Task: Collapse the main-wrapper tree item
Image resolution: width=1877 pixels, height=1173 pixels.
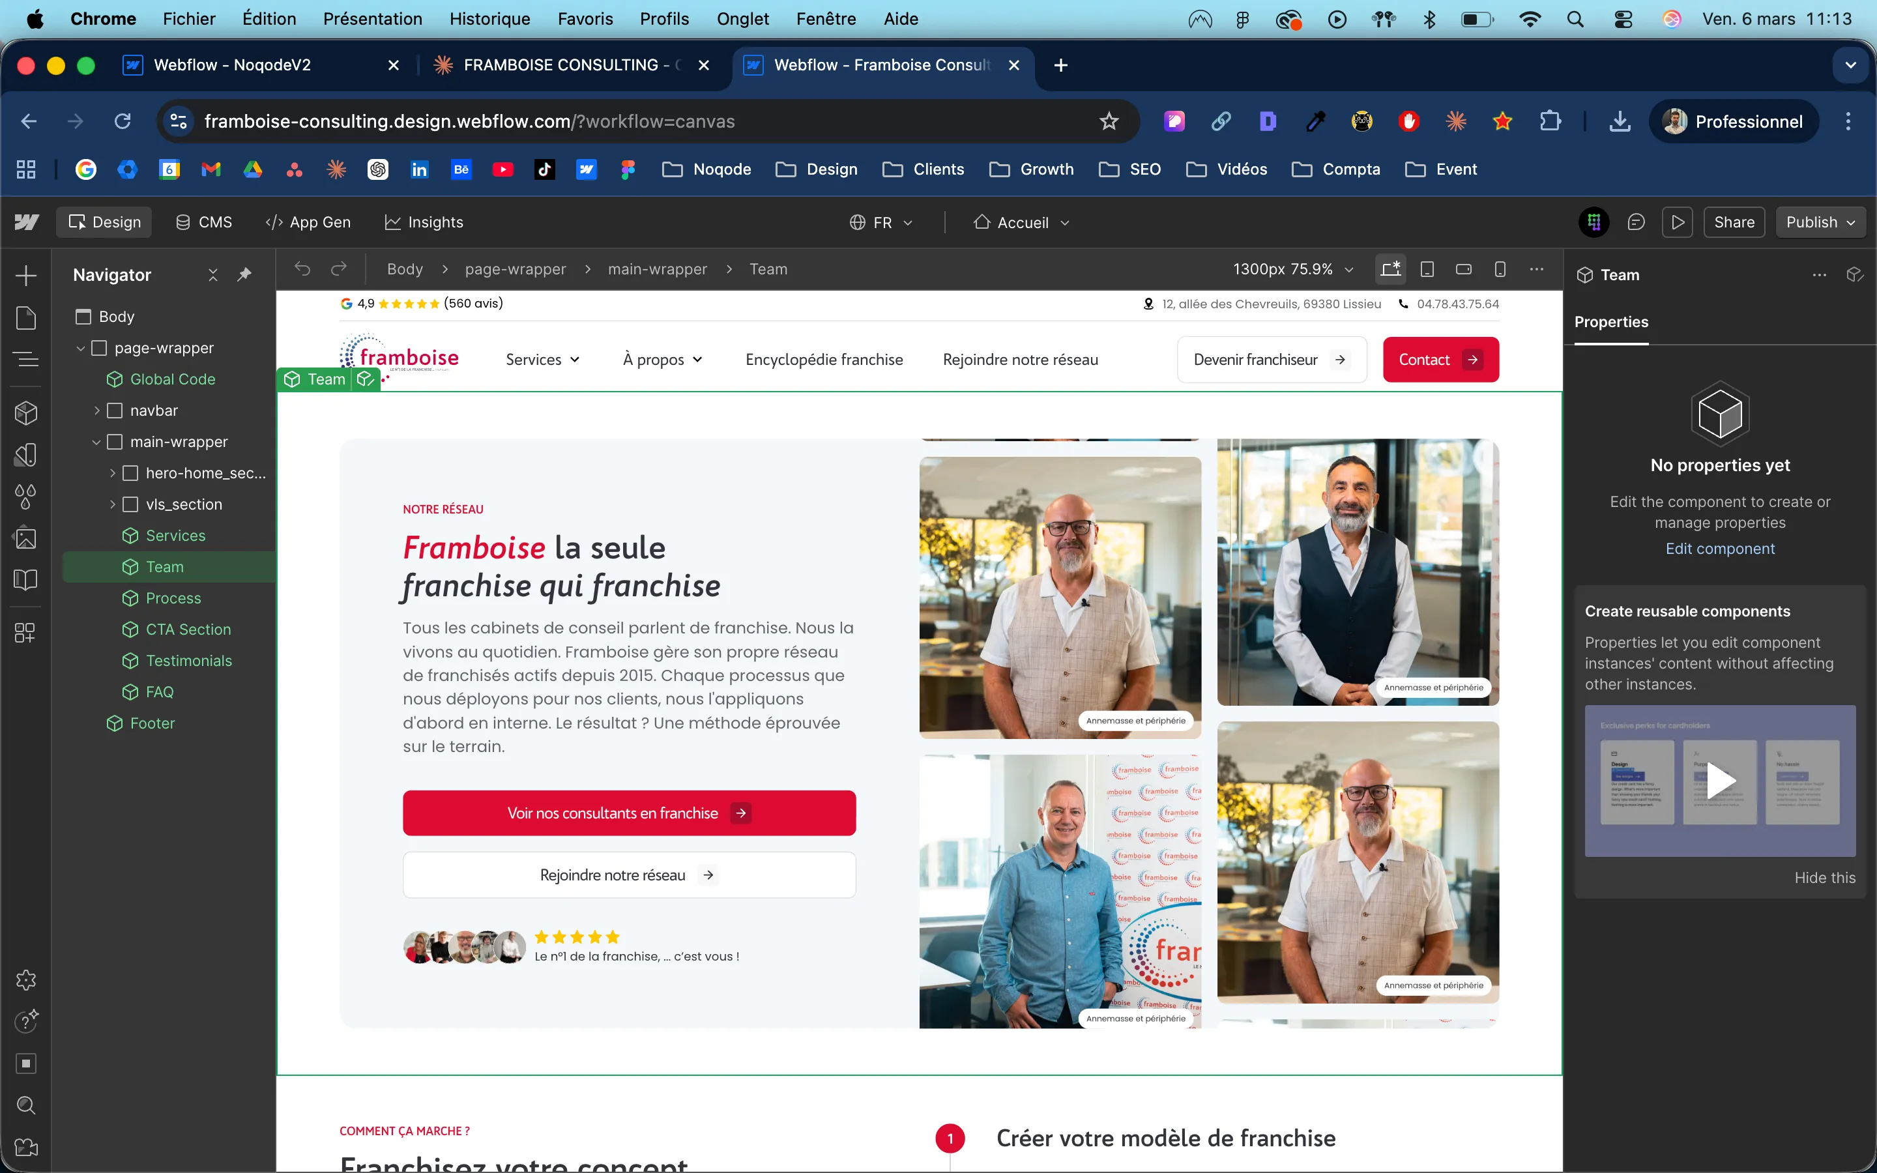Action: [x=96, y=442]
